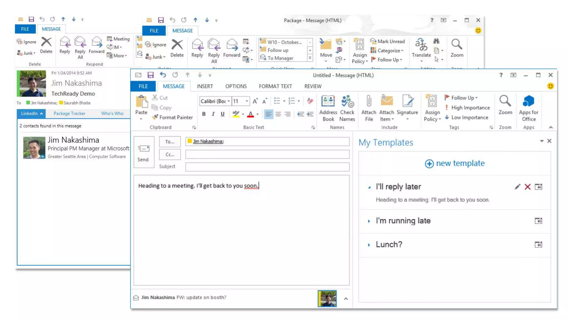Open the Package Tracker tab
Screen dimensions: 569x320
69,113
